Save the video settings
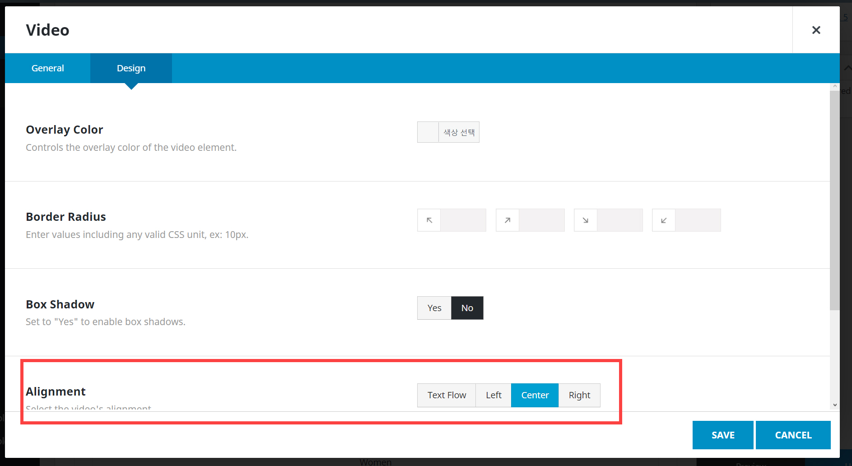Image resolution: width=852 pixels, height=466 pixels. pyautogui.click(x=723, y=435)
